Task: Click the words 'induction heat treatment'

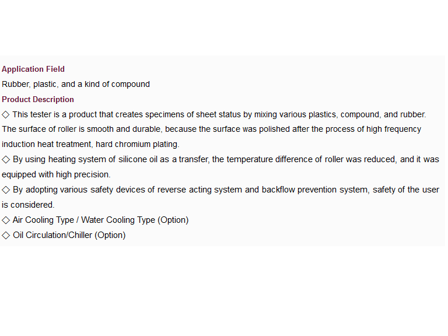Action: click(47, 144)
